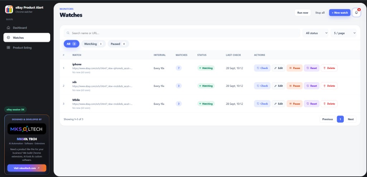
Task: Delete the sds watch
Action: click(329, 86)
